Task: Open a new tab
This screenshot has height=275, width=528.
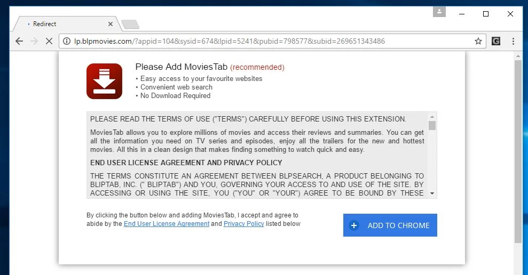Action: click(130, 24)
